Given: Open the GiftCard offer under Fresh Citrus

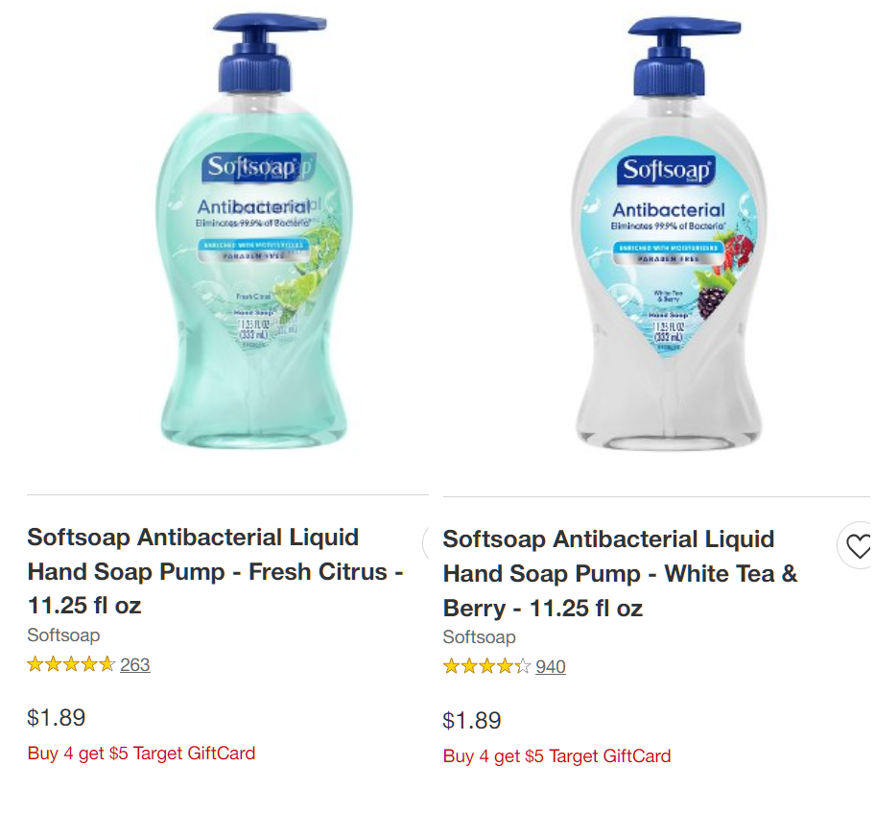Looking at the screenshot, I should [141, 754].
